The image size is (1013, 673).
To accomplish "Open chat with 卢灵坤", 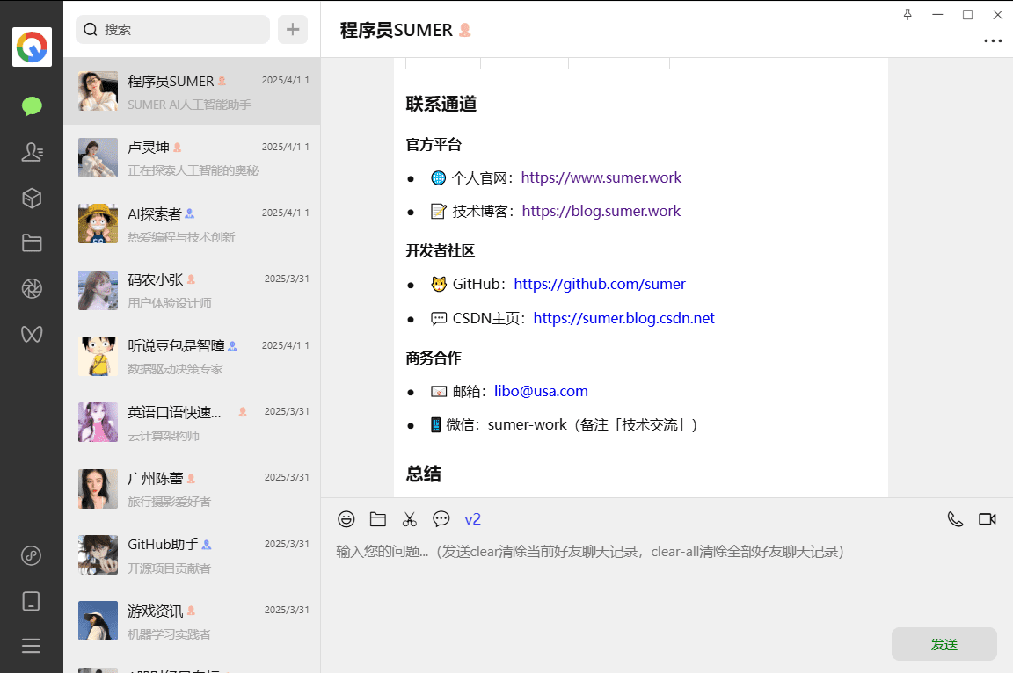I will (192, 157).
